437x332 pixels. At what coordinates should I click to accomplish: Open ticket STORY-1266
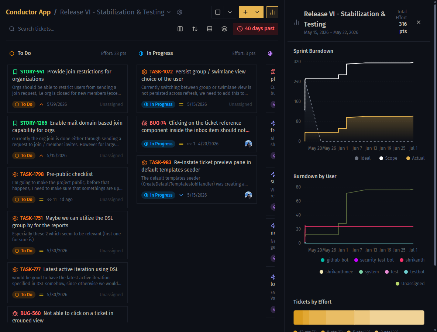click(x=68, y=140)
